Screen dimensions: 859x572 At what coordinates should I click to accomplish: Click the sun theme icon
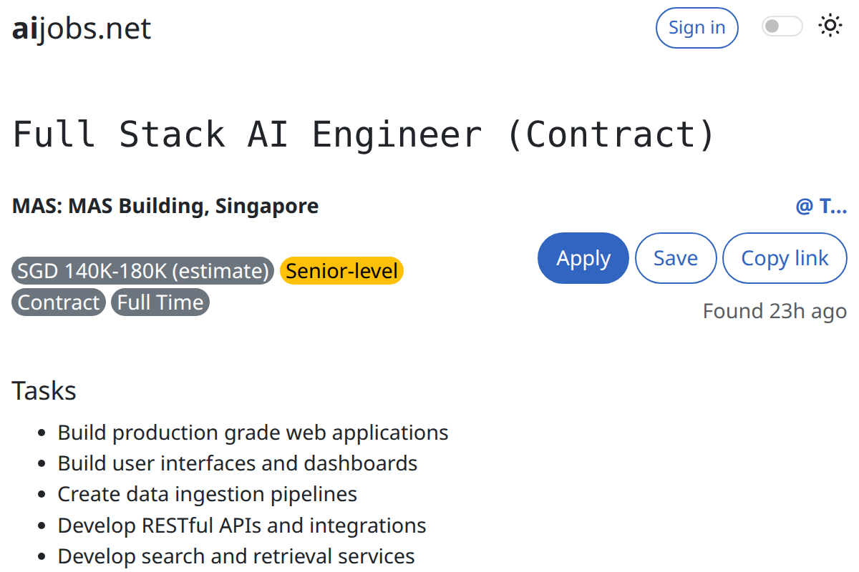(830, 26)
